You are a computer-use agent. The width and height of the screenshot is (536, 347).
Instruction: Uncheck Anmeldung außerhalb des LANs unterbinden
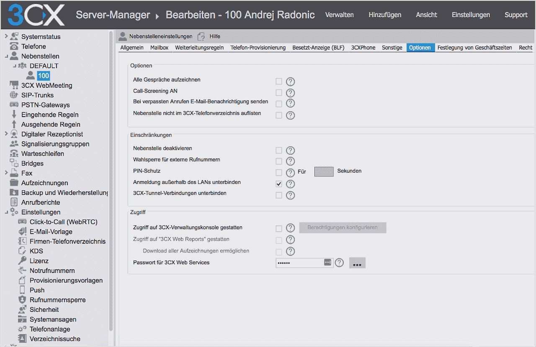point(279,184)
